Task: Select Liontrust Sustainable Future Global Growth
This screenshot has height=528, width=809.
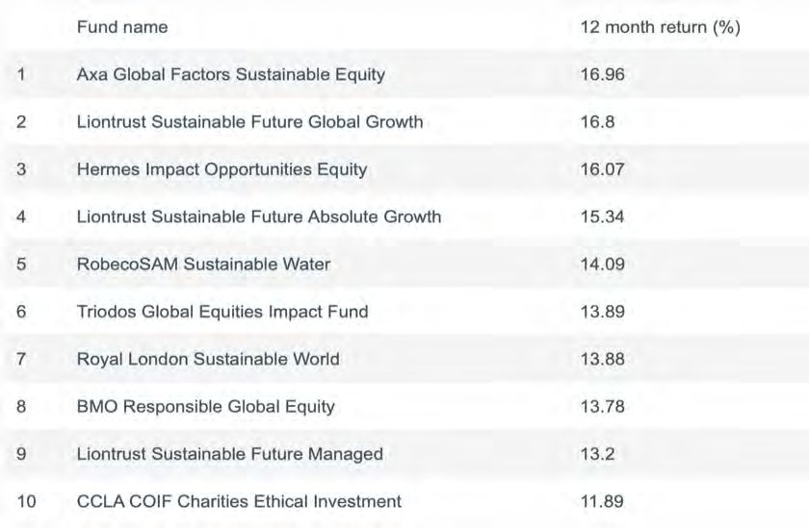Action: (x=249, y=122)
